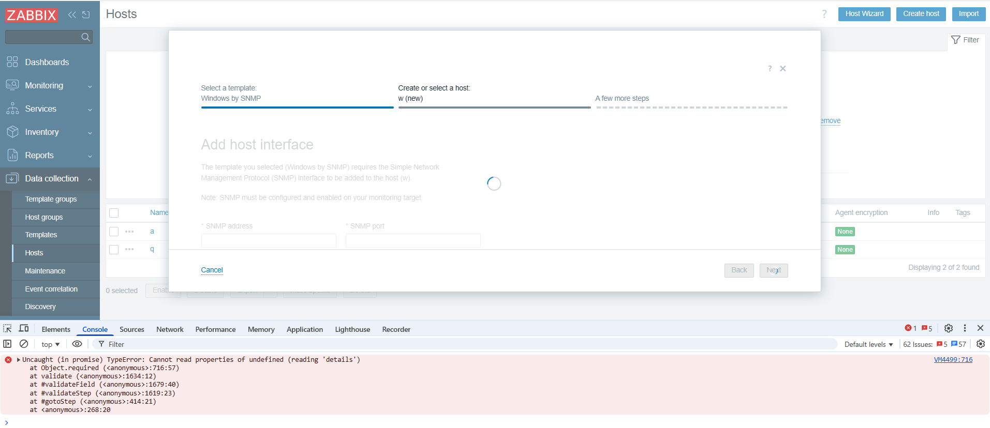Click the Data collection icon
This screenshot has height=428, width=990.
pyautogui.click(x=12, y=178)
